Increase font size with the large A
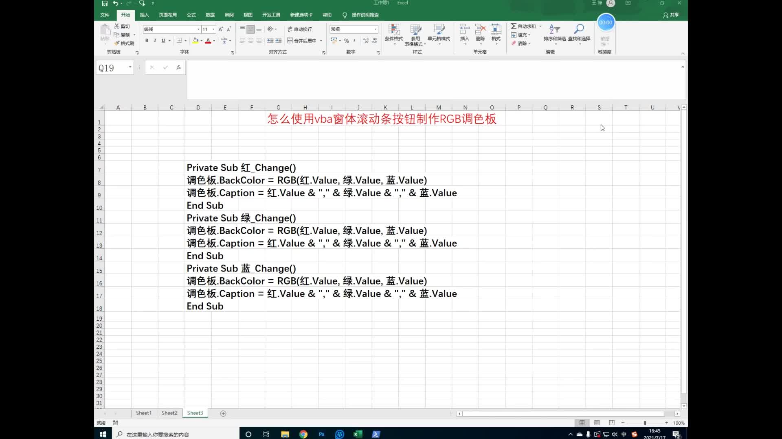The height and width of the screenshot is (439, 782). [220, 29]
